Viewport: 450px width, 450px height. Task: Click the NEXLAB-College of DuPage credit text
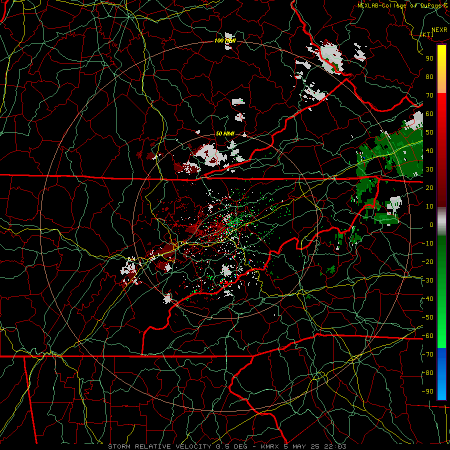[402, 5]
